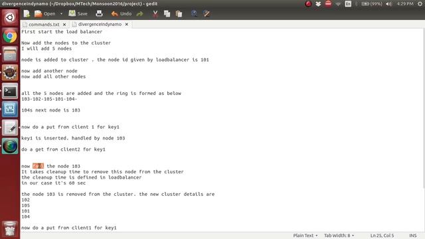
Task: Click the line 'now add all other nodes'
Action: pos(53,77)
